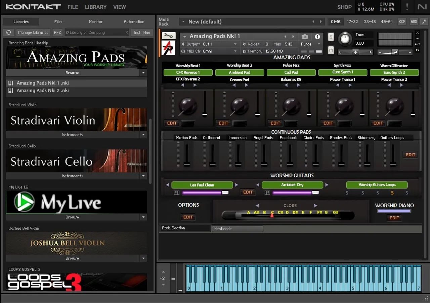
Task: Toggle the highlighted orange S under Worship Guitars Loops
Action: point(392,193)
